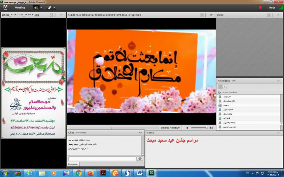The height and width of the screenshot is (177, 284).
Task: Click the red Persian note text
Action: click(x=172, y=140)
